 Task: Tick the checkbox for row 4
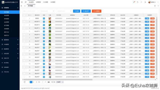pyautogui.click(x=24, y=28)
